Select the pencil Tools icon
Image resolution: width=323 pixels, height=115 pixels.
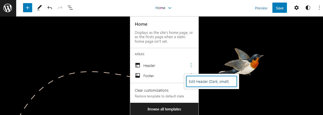(39, 8)
